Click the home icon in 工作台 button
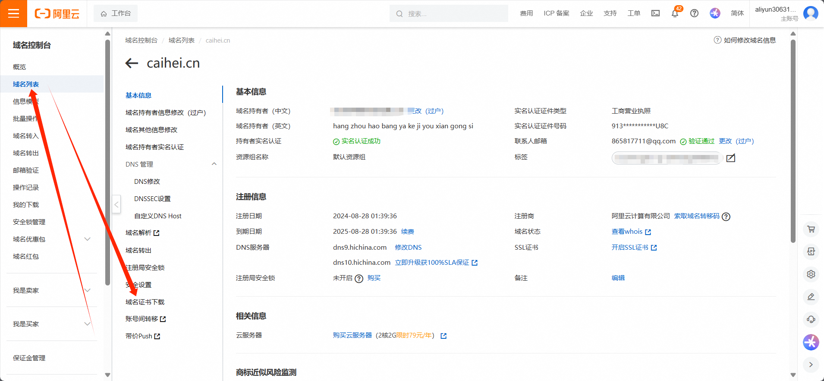Viewport: 824px width, 381px height. pos(104,14)
